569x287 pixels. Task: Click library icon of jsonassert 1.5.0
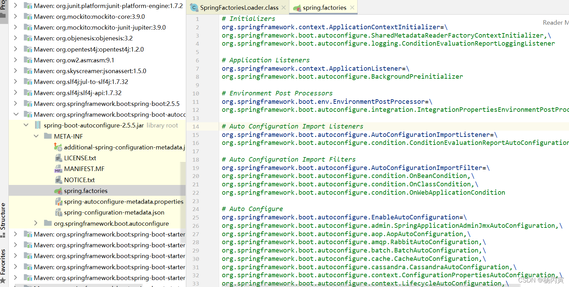(x=28, y=71)
